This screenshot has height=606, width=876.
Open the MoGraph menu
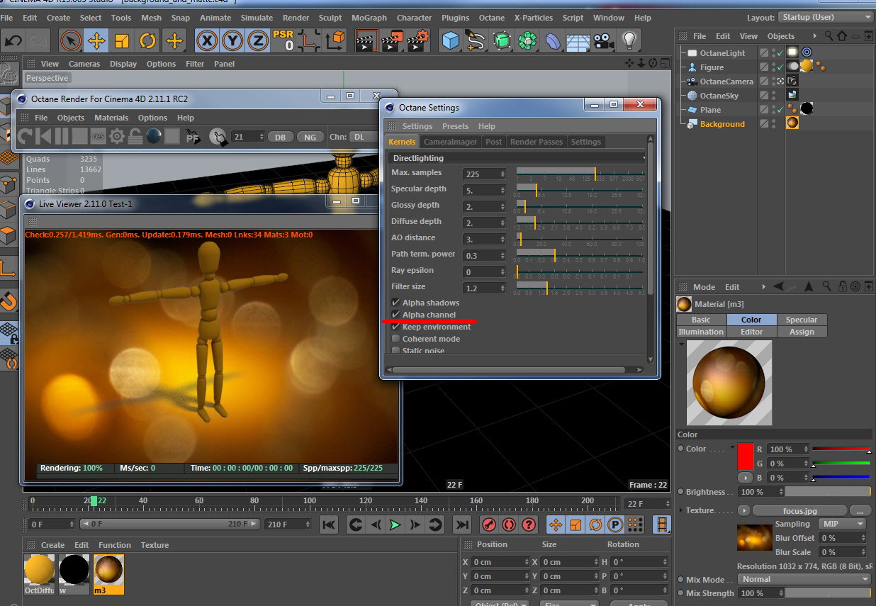point(369,18)
